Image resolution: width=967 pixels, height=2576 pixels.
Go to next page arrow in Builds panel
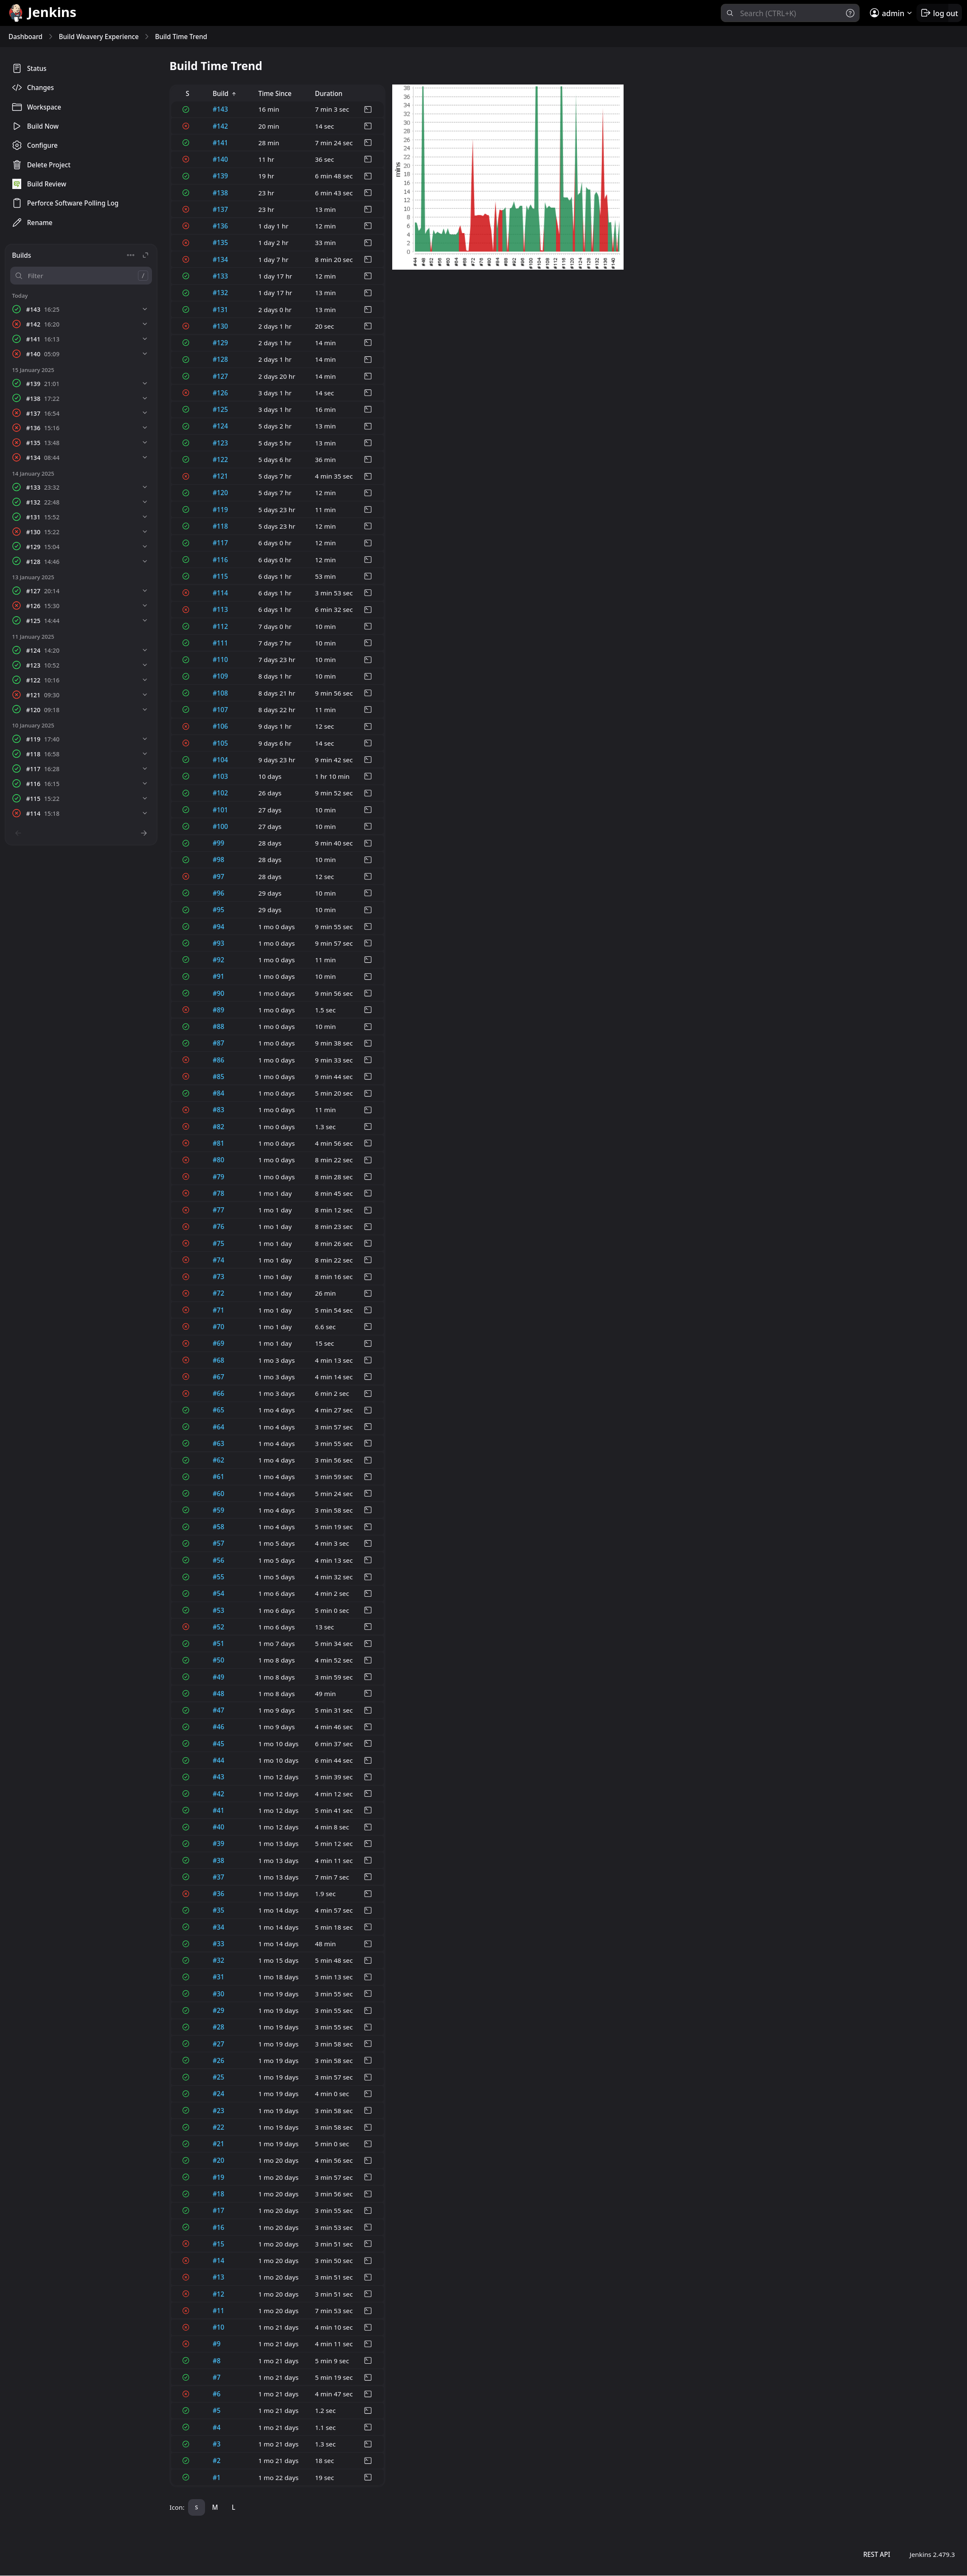(144, 833)
